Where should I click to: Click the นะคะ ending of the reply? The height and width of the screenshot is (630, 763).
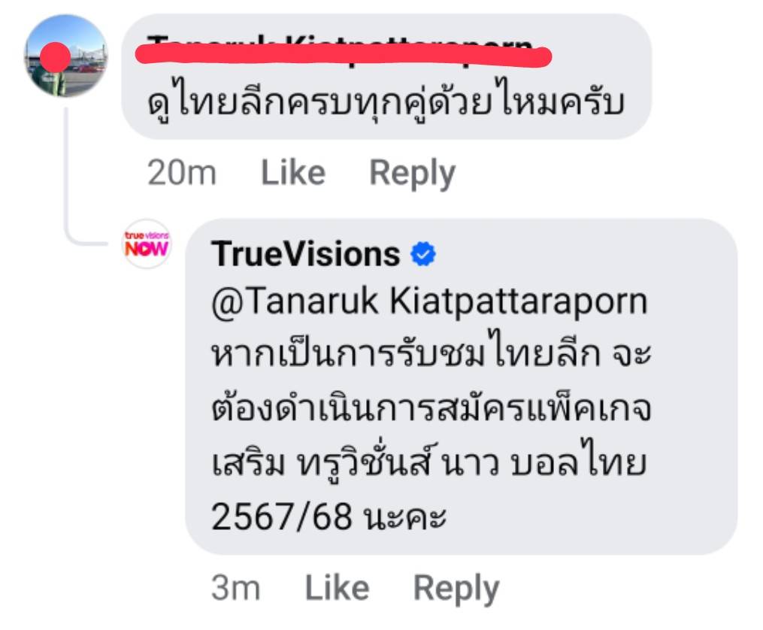(405, 518)
